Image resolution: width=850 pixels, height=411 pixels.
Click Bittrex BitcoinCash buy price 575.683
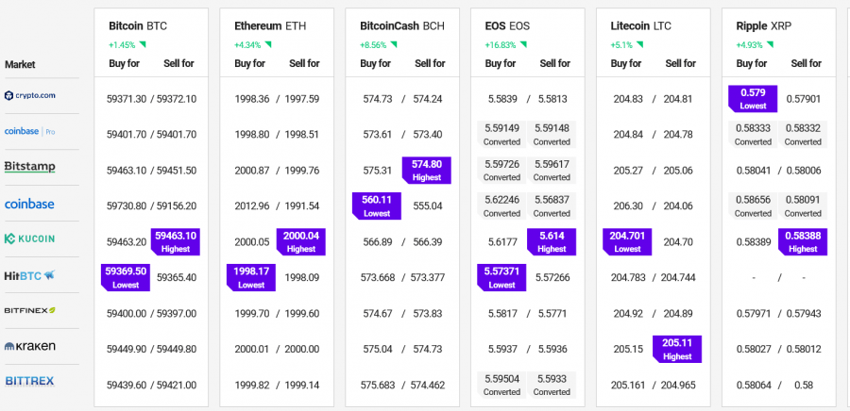click(378, 385)
